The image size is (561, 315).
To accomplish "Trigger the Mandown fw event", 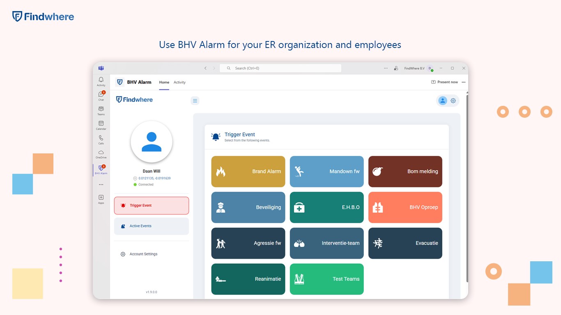I will click(326, 171).
